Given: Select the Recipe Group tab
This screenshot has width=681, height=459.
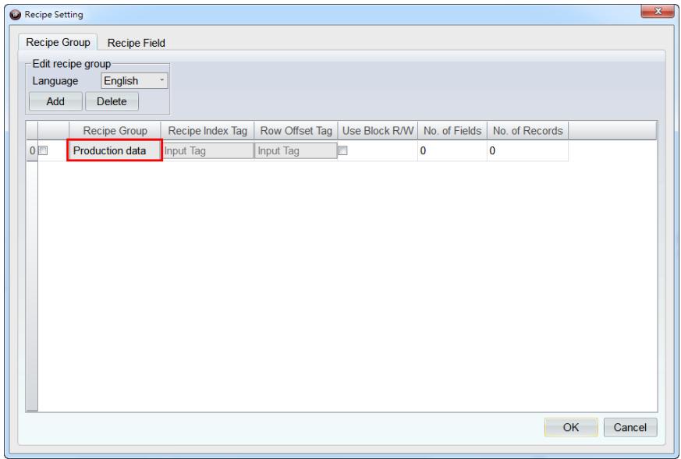Looking at the screenshot, I should pyautogui.click(x=58, y=42).
